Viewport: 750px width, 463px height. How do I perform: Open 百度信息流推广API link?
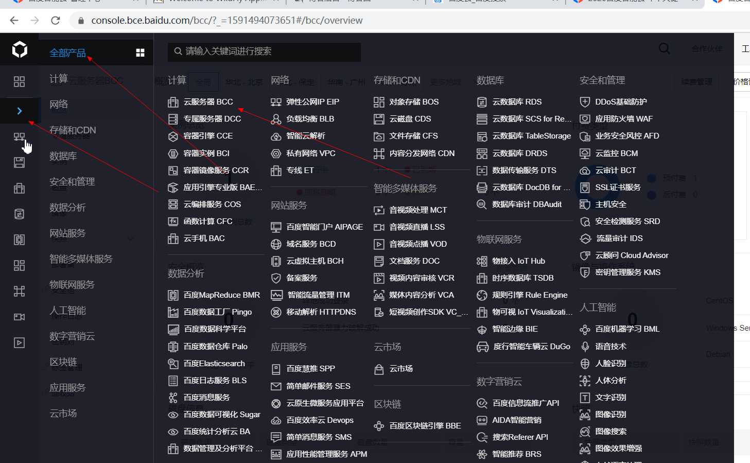tap(526, 403)
